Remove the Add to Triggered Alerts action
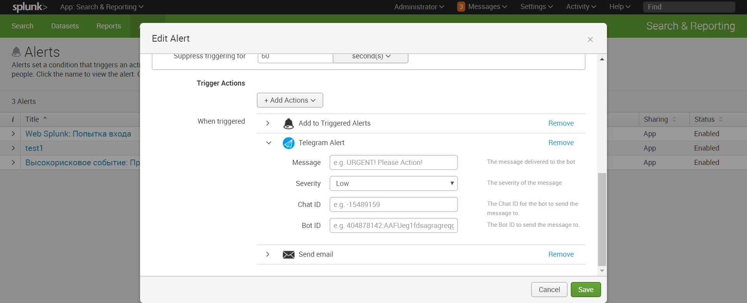Image resolution: width=747 pixels, height=303 pixels. [561, 123]
